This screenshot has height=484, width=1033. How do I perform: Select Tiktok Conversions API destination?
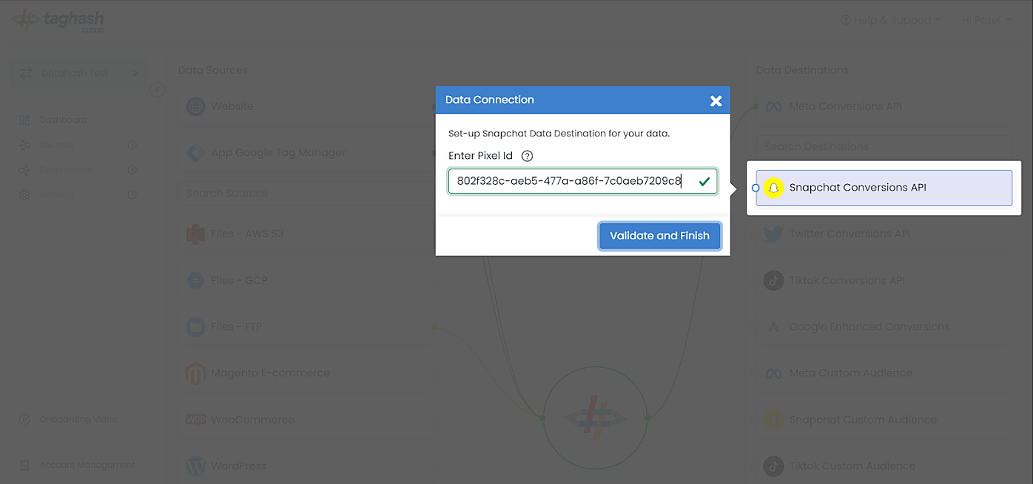click(884, 281)
